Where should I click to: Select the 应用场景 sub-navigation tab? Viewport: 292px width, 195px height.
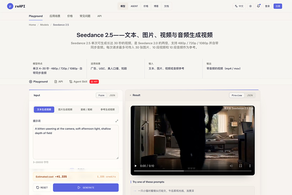[x=55, y=16]
